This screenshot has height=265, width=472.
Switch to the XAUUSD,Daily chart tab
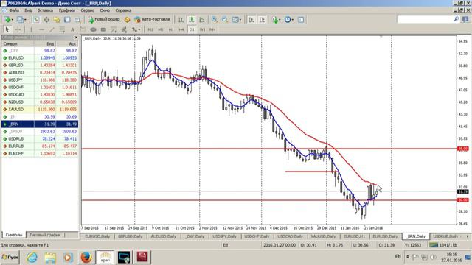point(323,236)
